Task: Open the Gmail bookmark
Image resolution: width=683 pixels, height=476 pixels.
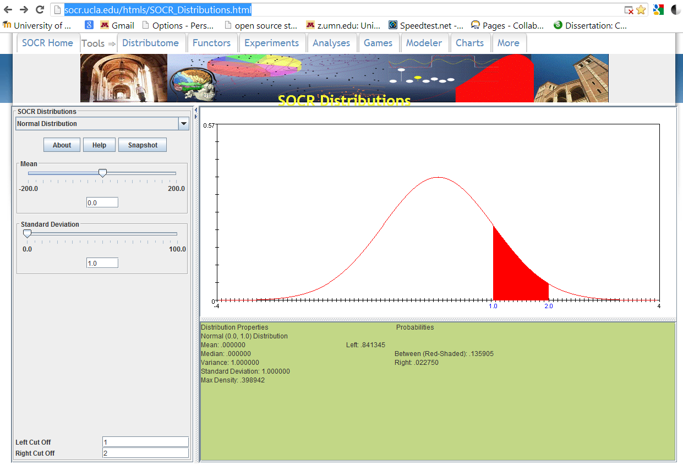Action: 117,25
